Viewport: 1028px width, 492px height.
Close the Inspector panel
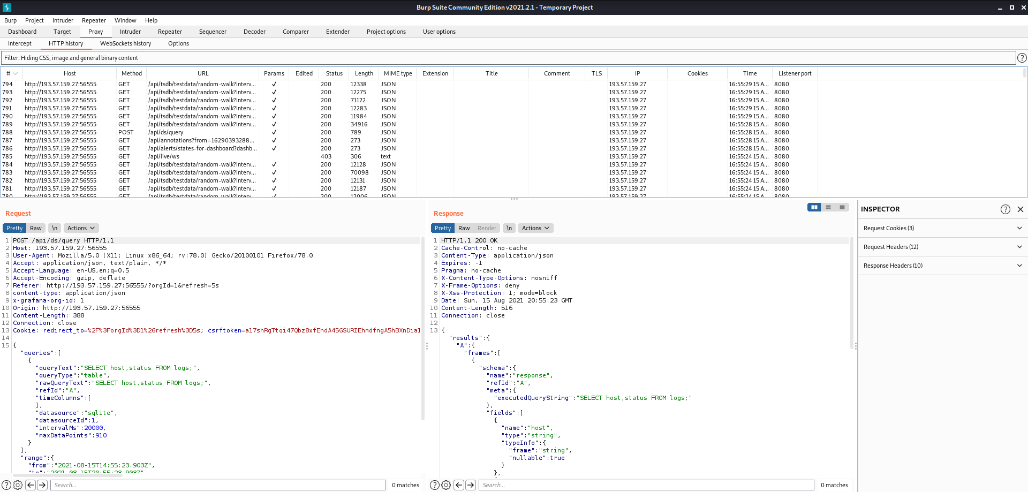pos(1020,209)
